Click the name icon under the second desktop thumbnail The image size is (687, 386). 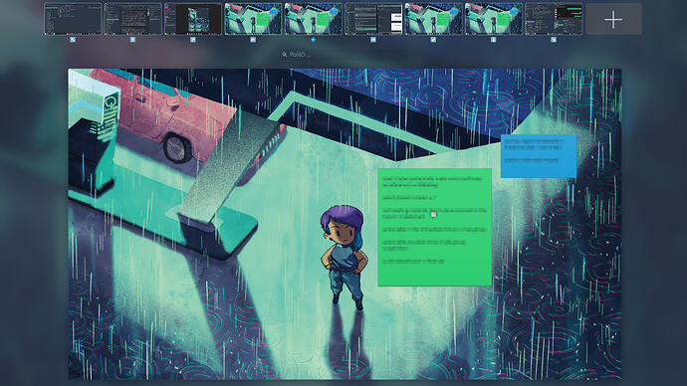point(132,40)
